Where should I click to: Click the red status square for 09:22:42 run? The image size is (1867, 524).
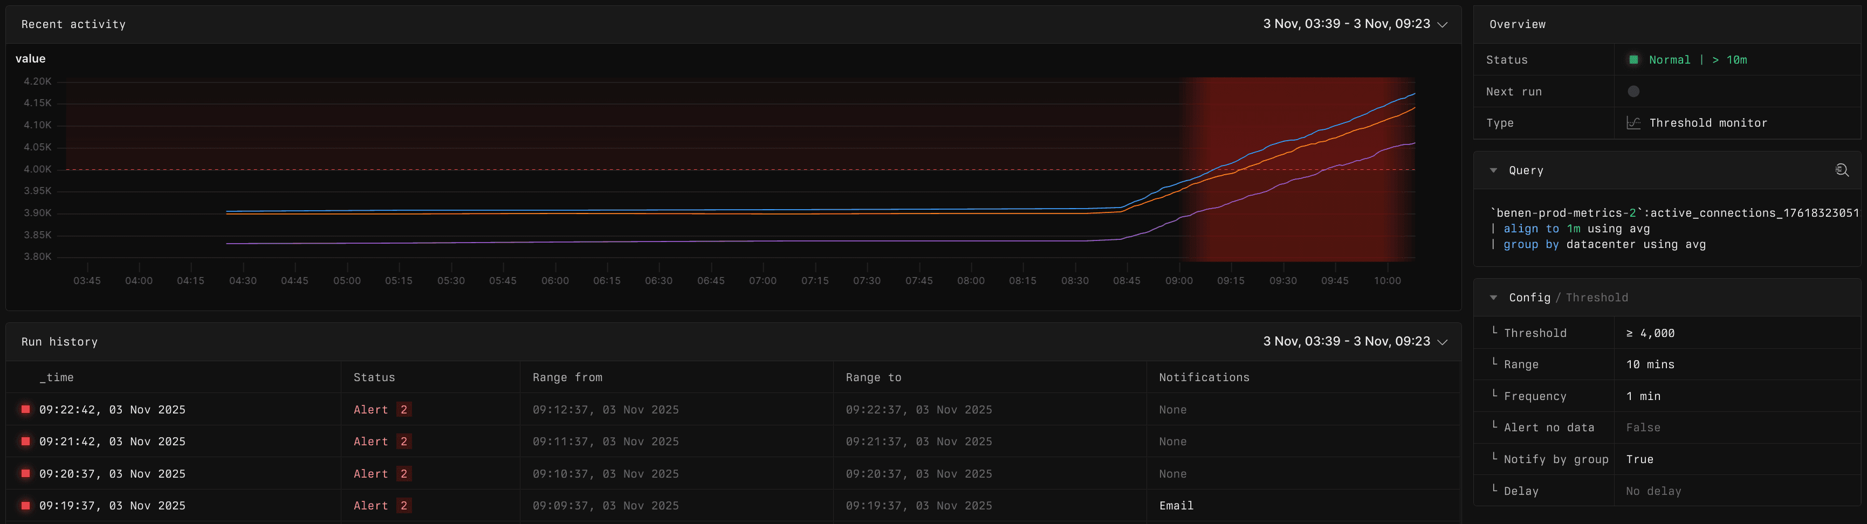tap(25, 410)
